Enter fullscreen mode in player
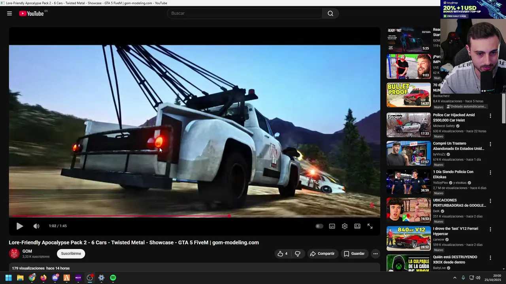Viewport: 506px width, 284px height. [370, 226]
